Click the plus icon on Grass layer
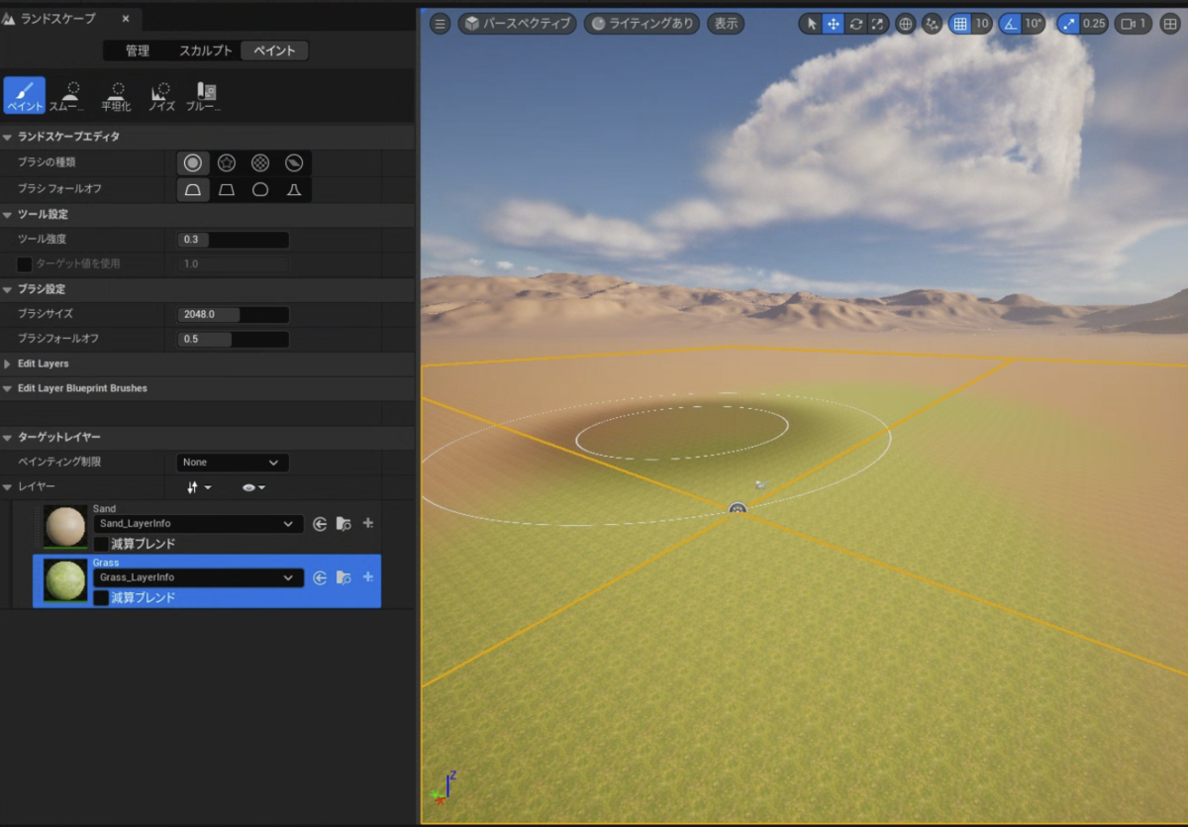The width and height of the screenshot is (1188, 827). [368, 576]
